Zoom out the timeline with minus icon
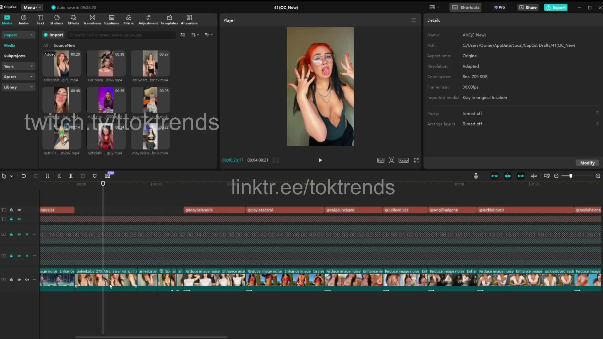 coord(556,176)
